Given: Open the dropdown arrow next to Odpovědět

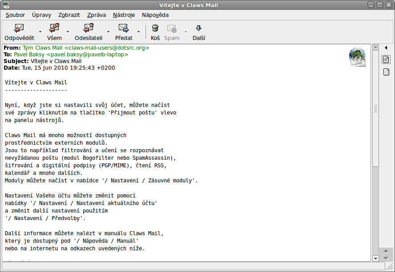Looking at the screenshot, I should click(x=40, y=32).
